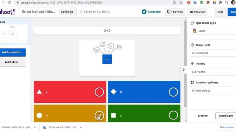Click the yellow circle answer shape
The height and width of the screenshot is (132, 236).
pos(39,115)
